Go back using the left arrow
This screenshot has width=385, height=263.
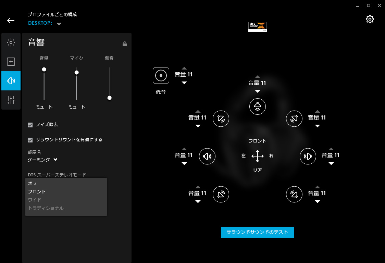click(11, 21)
